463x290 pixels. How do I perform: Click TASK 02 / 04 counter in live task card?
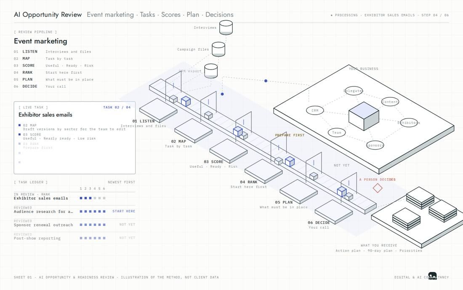pos(117,107)
